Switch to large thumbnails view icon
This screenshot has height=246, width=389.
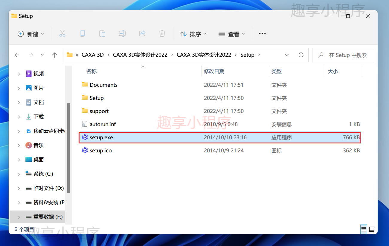click(x=371, y=229)
